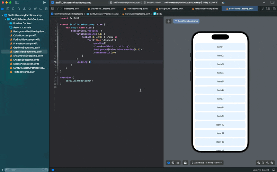Screen dimensions: 277x172
Task: Open the Project navigator folder icon
Action: 2,9
